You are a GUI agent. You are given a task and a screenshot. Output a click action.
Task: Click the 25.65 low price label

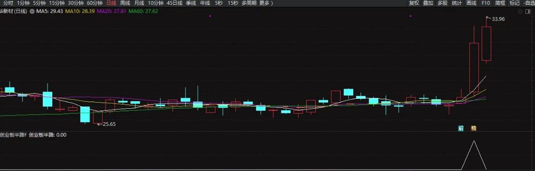pyautogui.click(x=109, y=124)
